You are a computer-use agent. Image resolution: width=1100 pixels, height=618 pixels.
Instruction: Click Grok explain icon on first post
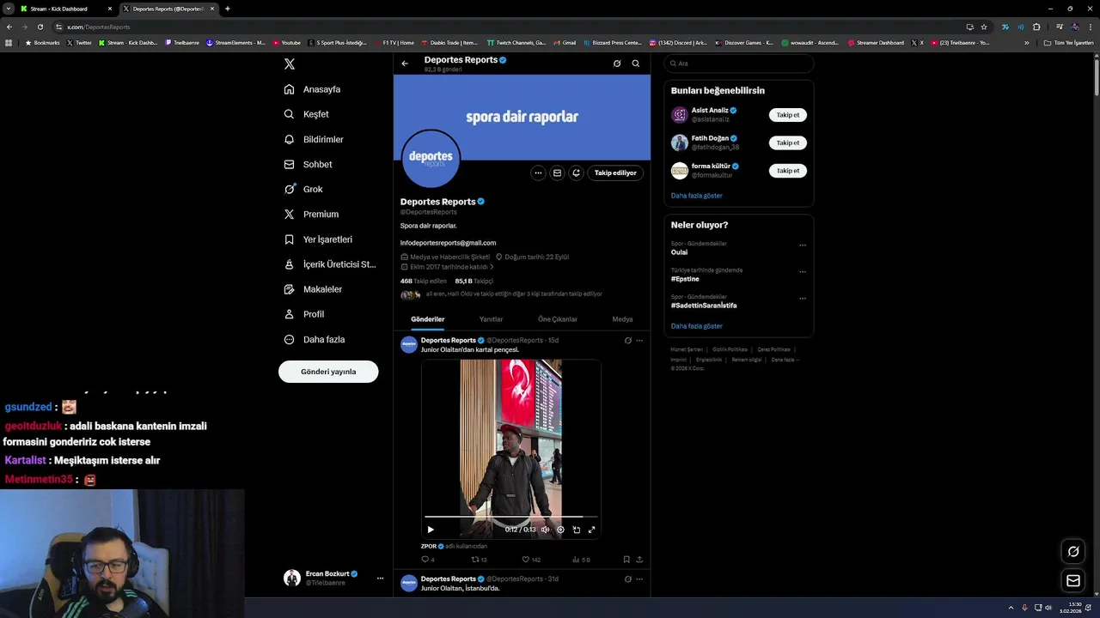click(627, 341)
